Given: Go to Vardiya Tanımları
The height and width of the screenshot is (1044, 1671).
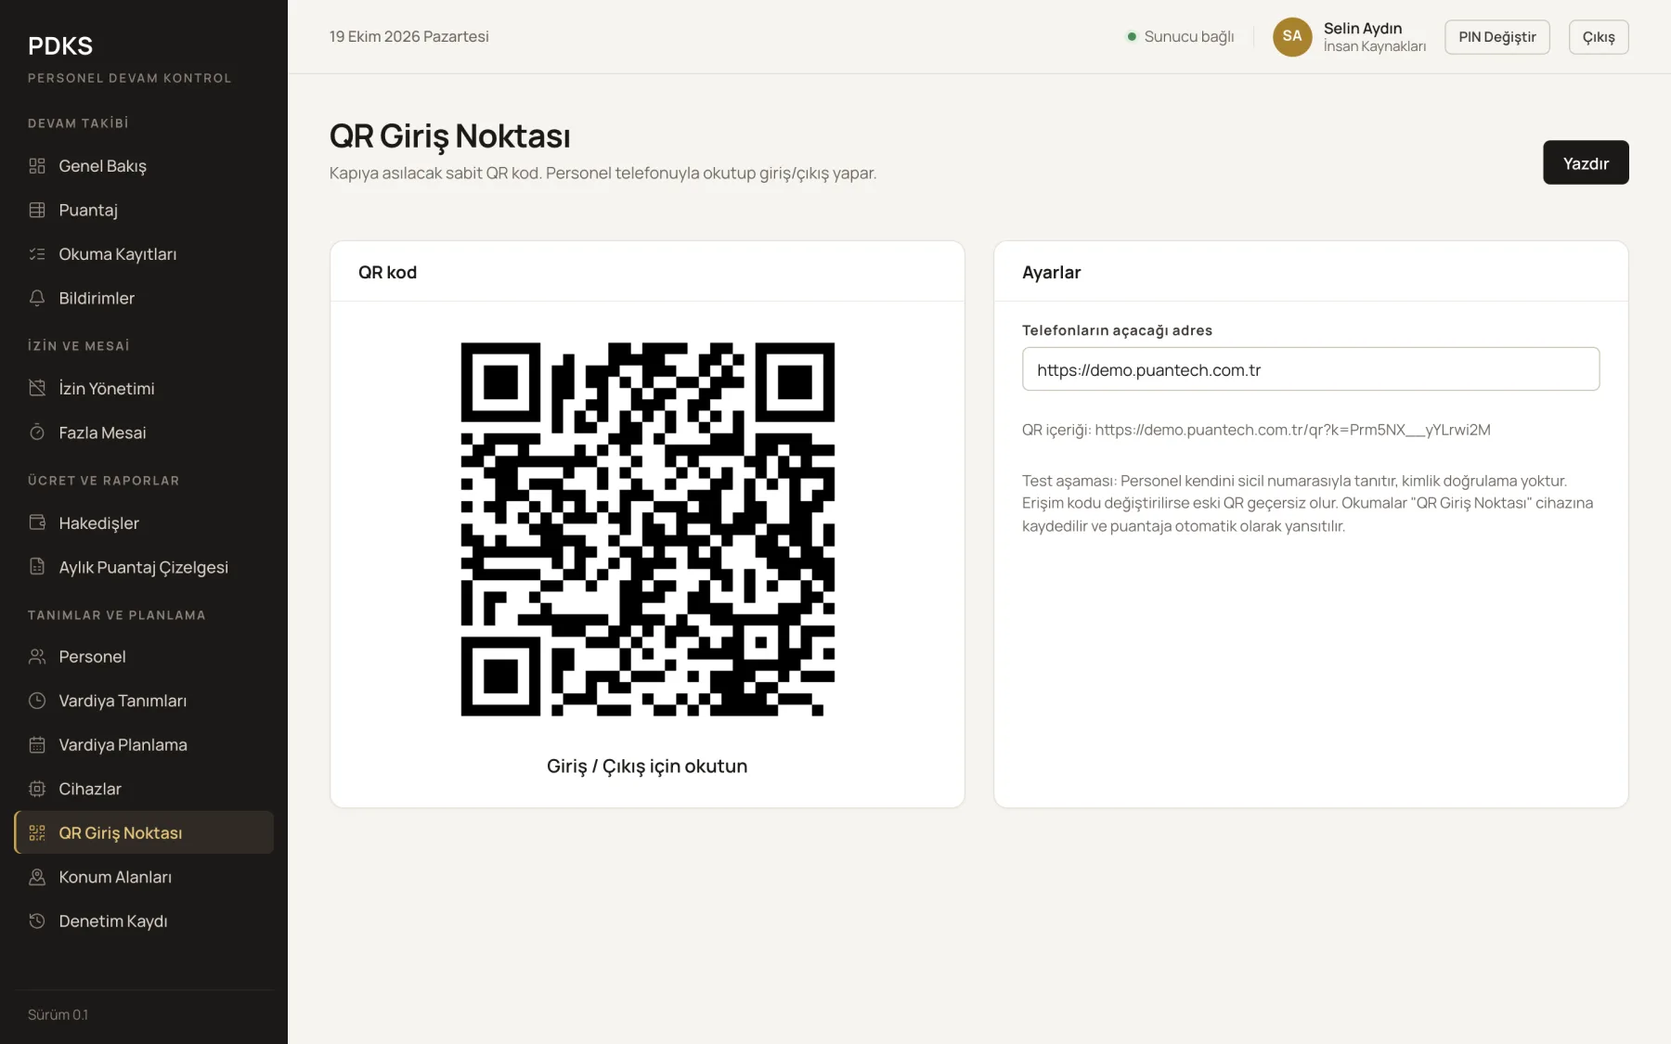Looking at the screenshot, I should (144, 701).
